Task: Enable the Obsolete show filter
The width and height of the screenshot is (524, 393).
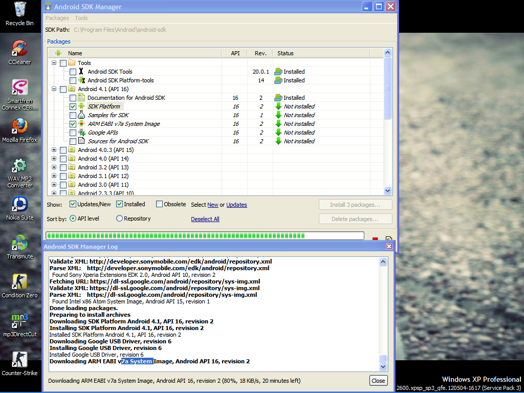Action: (160, 204)
